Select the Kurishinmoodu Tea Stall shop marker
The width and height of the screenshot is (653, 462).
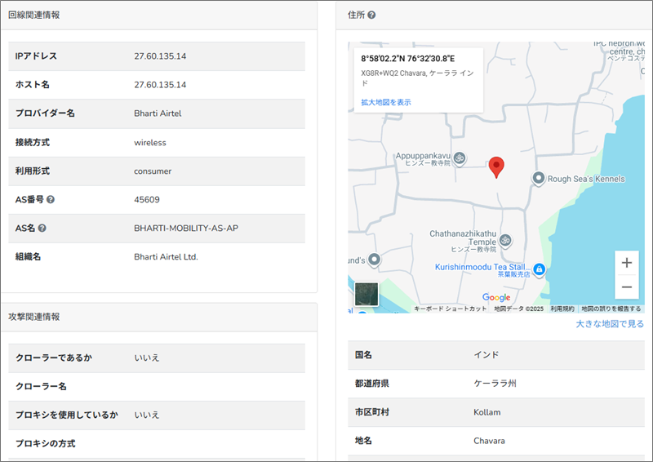tap(539, 269)
